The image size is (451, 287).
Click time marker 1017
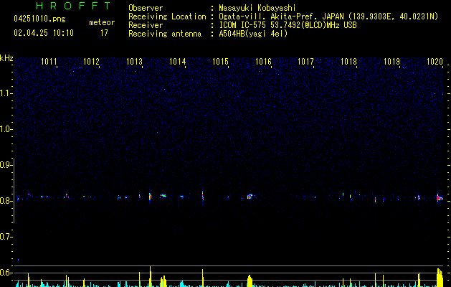tap(305, 62)
